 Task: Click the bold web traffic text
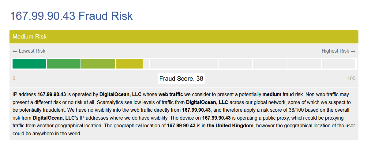(171, 95)
